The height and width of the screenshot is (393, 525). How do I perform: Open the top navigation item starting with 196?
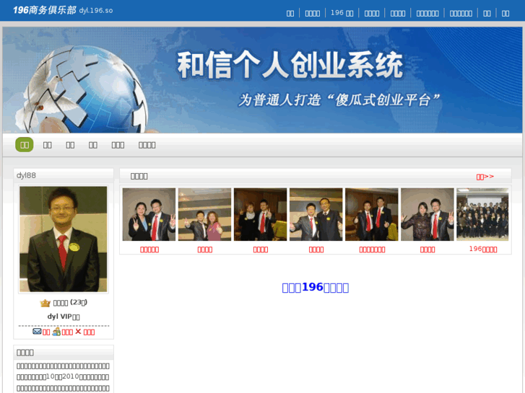[342, 13]
